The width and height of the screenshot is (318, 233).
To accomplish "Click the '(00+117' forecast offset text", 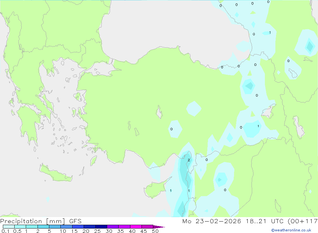I will coord(303,221).
